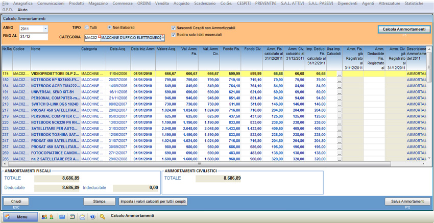The width and height of the screenshot is (434, 223).
Task: Select the Tutti radio button
Action: (x=87, y=28)
